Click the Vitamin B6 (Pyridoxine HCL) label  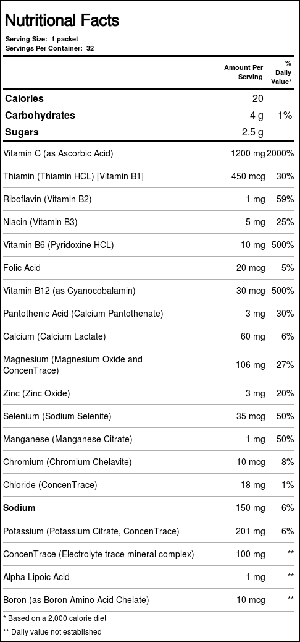click(59, 245)
